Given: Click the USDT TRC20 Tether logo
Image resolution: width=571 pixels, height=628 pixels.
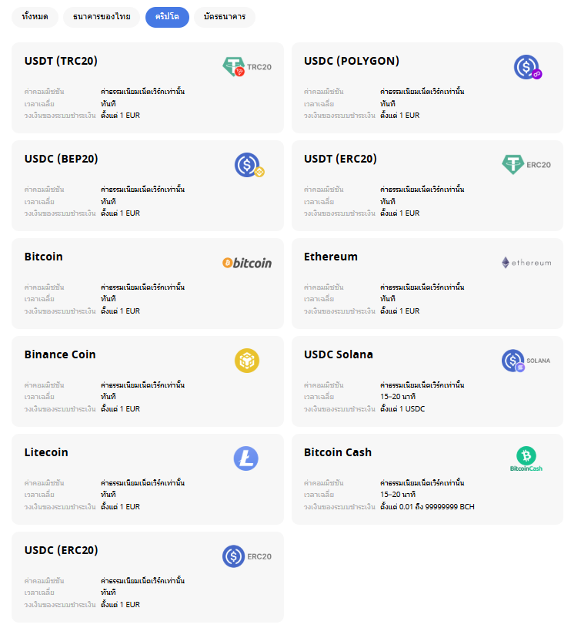Looking at the screenshot, I should point(246,67).
